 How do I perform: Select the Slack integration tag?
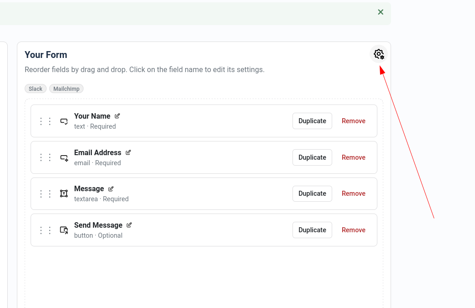point(35,89)
